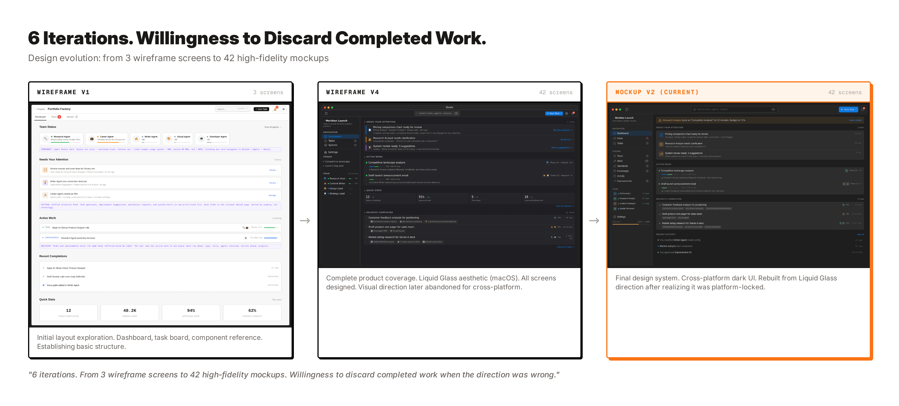Image resolution: width=899 pixels, height=406 pixels.
Task: Toggle the sidebar panel icon in Wireframe V4
Action: tap(326, 113)
